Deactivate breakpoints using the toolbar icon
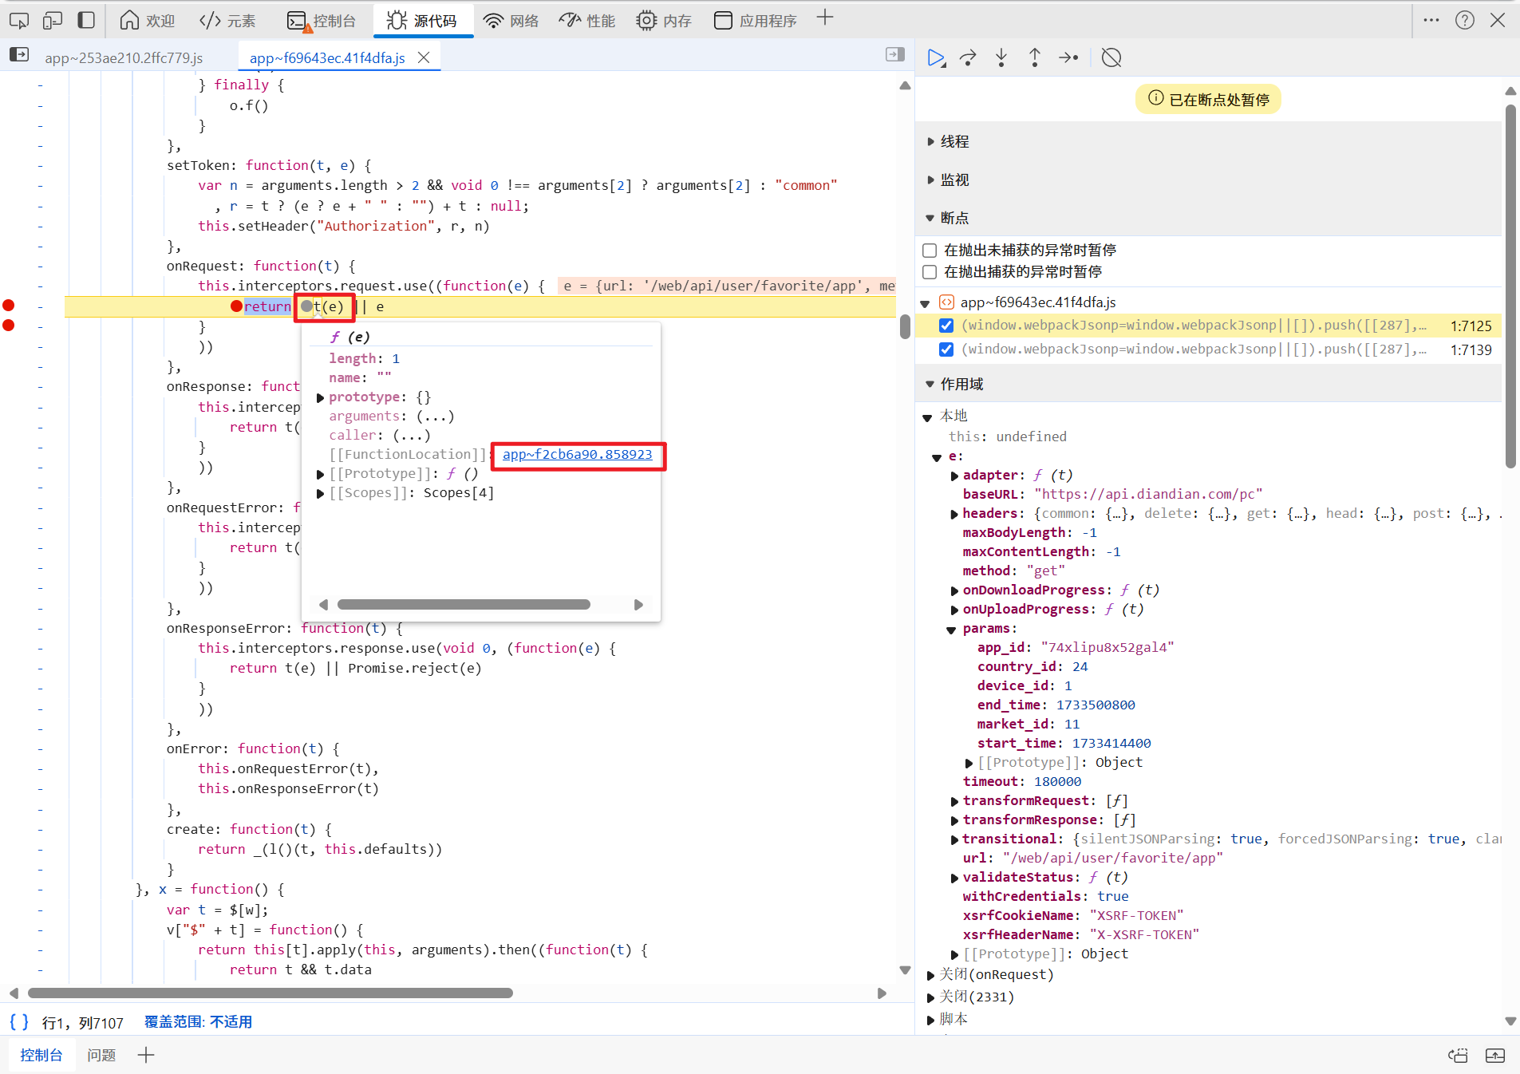This screenshot has width=1520, height=1074. [1111, 57]
